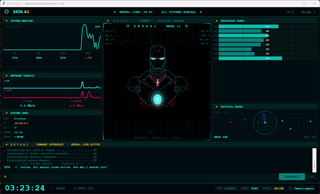
Task: Maximize the ZETA AI window
Action: click(304, 3)
